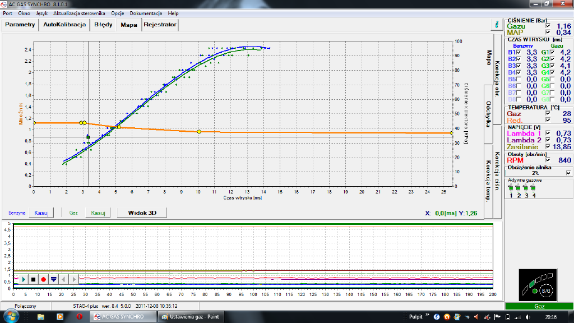This screenshot has height=323, width=574.
Task: Uncheck the G1 gas injector checkbox
Action: coord(552,52)
